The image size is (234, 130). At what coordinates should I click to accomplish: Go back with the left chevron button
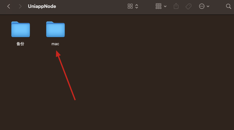click(x=9, y=6)
